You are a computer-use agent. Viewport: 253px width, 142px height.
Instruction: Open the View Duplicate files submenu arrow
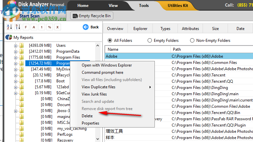[150, 87]
